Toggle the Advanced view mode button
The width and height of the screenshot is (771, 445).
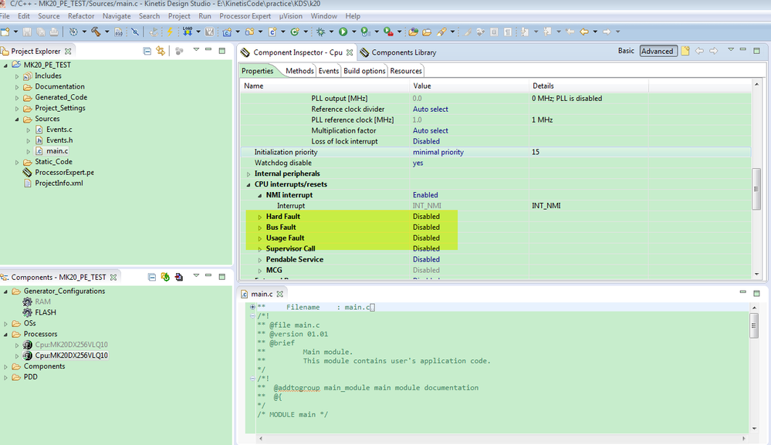point(657,51)
